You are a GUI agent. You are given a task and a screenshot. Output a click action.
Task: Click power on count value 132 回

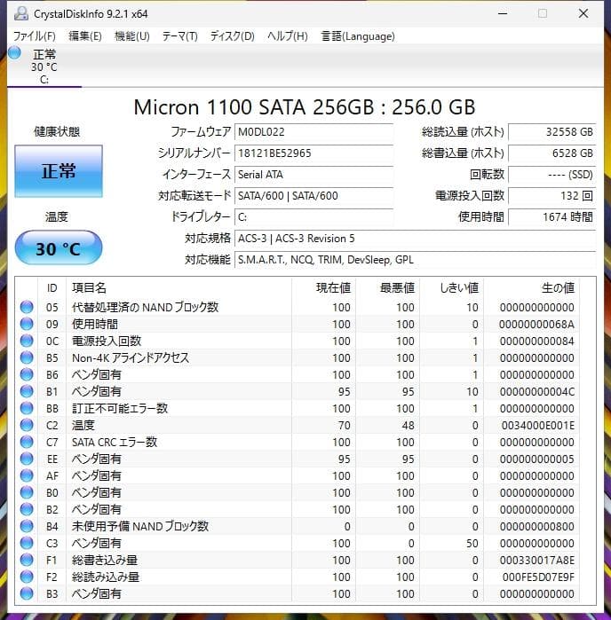click(552, 196)
